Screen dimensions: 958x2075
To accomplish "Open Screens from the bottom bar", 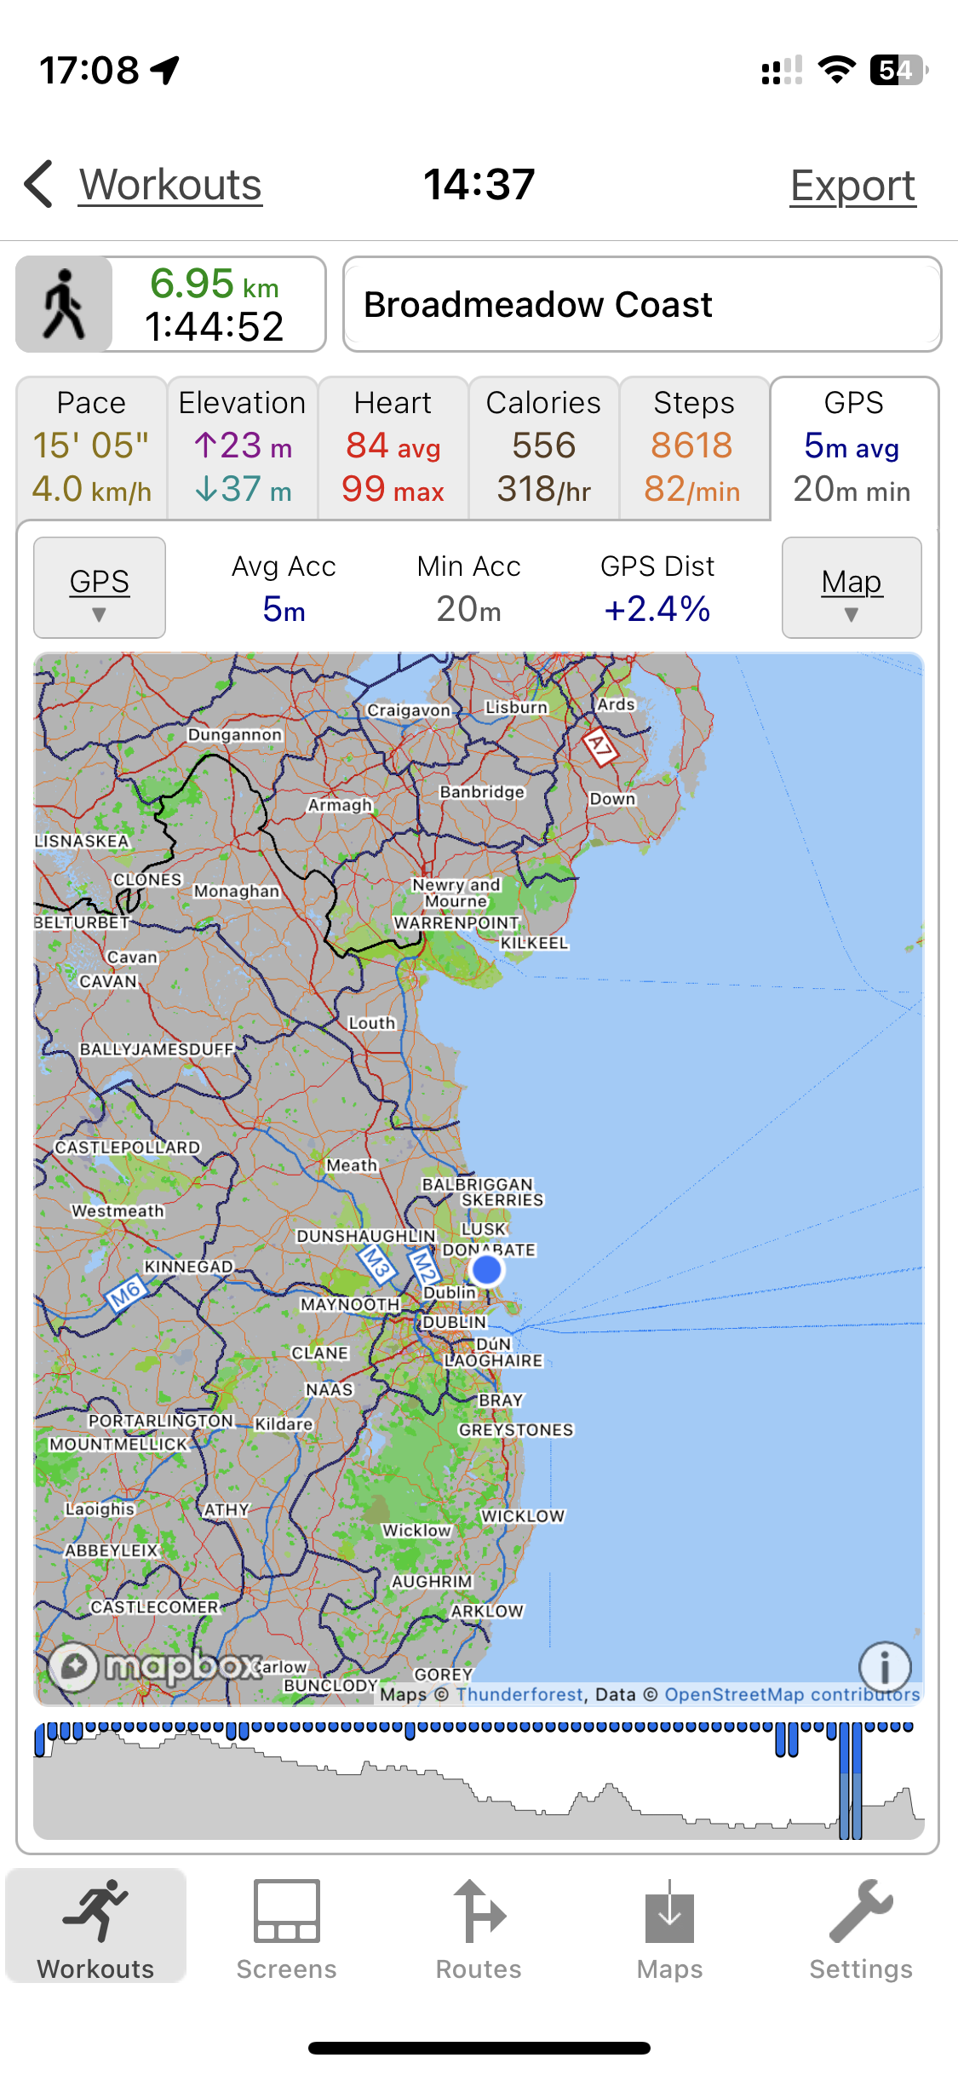I will tap(286, 1930).
